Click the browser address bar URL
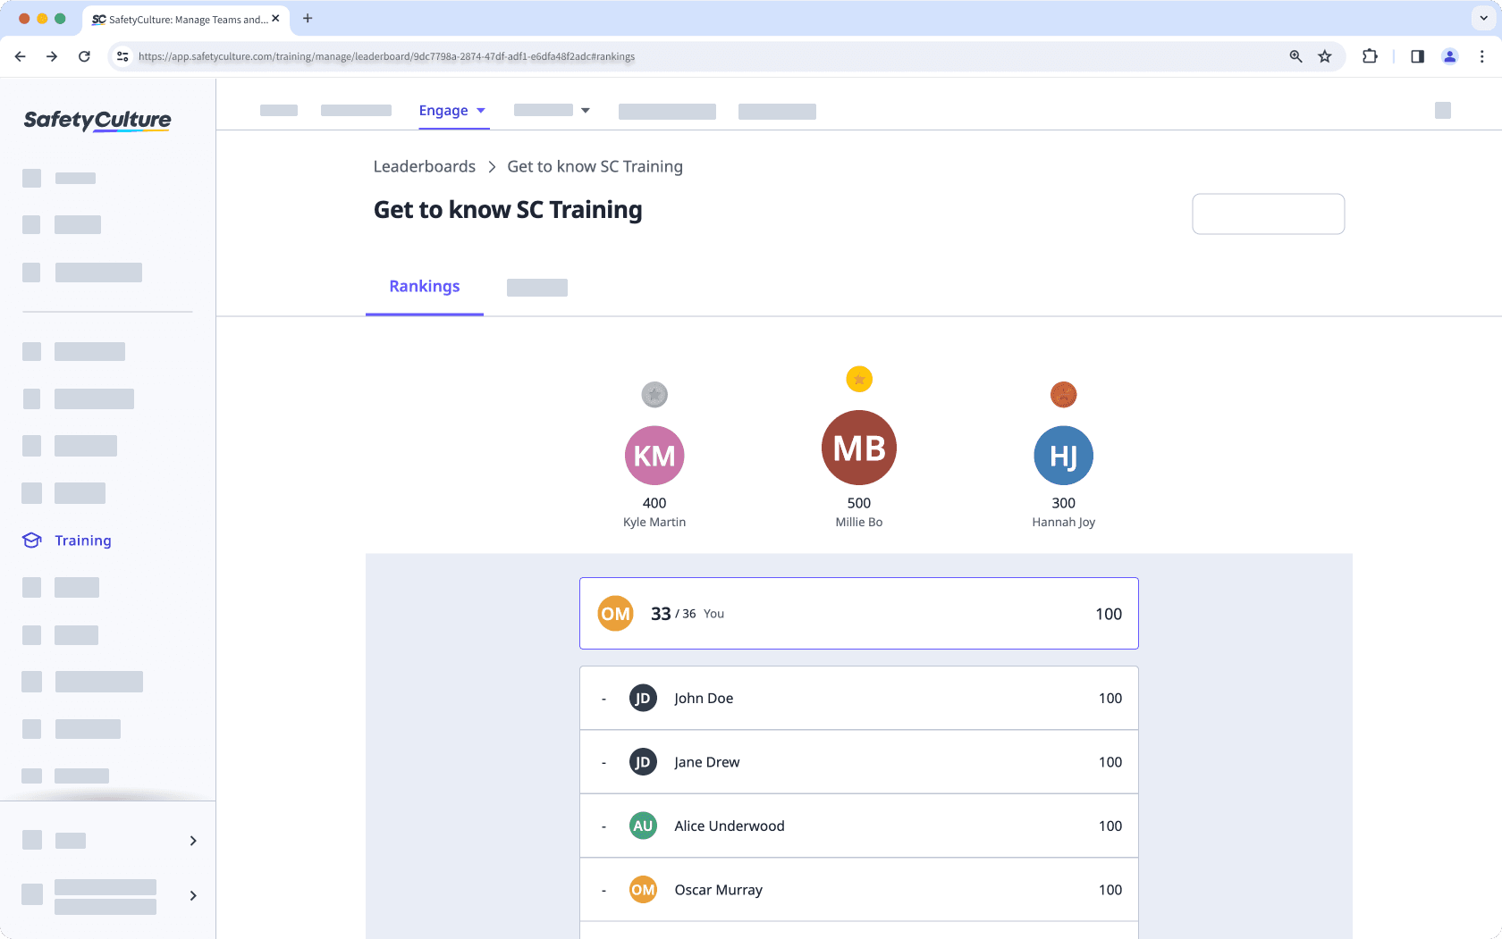This screenshot has height=939, width=1502. click(x=386, y=56)
